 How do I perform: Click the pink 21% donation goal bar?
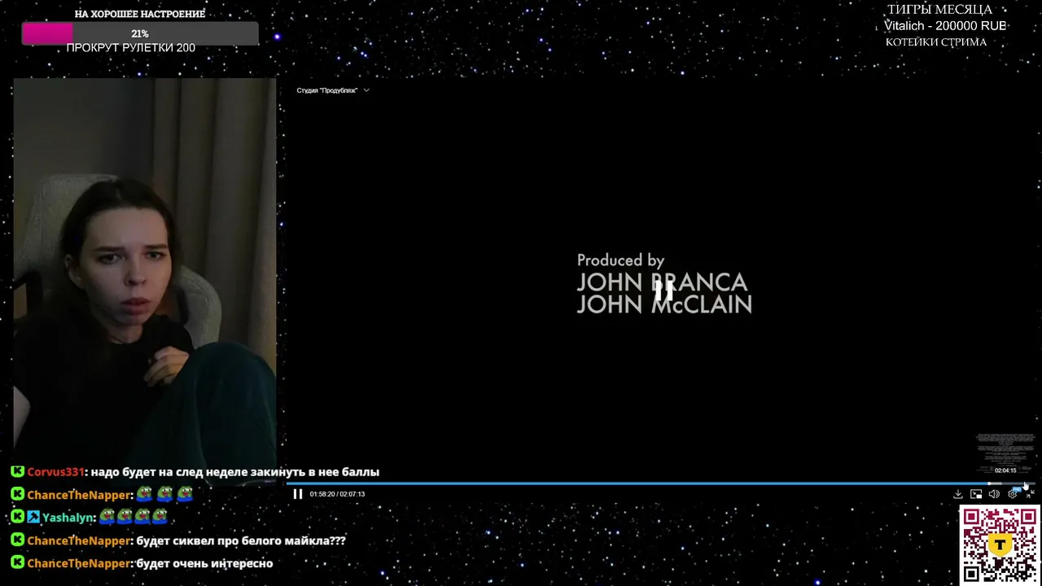140,33
